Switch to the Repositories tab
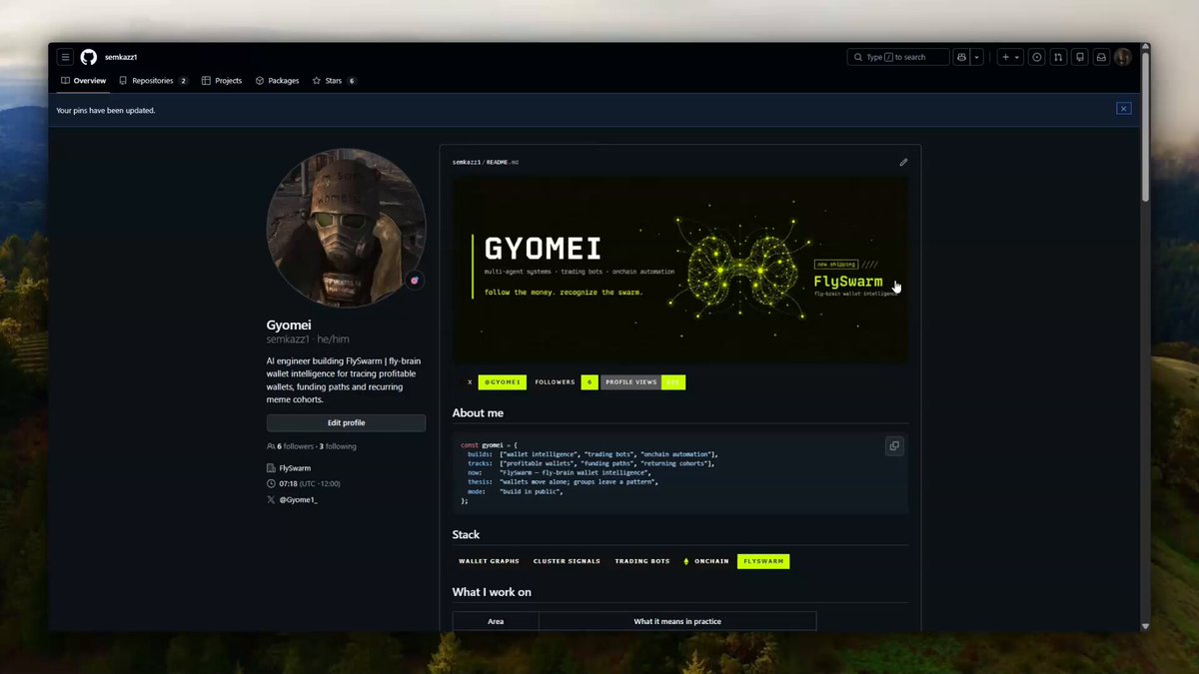1199x674 pixels. click(153, 81)
